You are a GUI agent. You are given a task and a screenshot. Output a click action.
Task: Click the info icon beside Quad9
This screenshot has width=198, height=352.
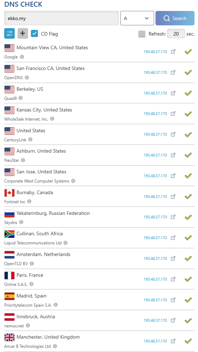pyautogui.click(x=21, y=98)
